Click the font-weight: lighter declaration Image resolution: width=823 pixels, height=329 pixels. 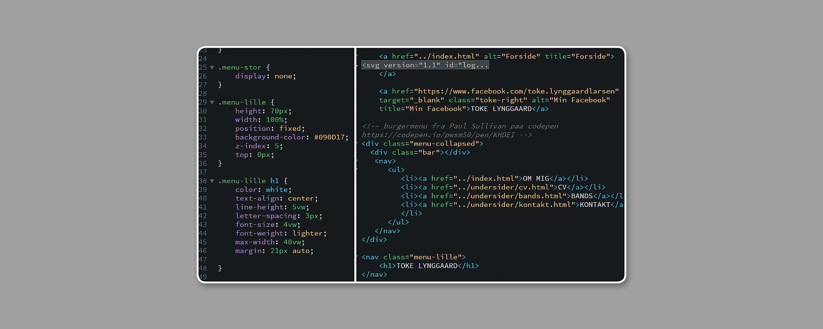coord(281,234)
